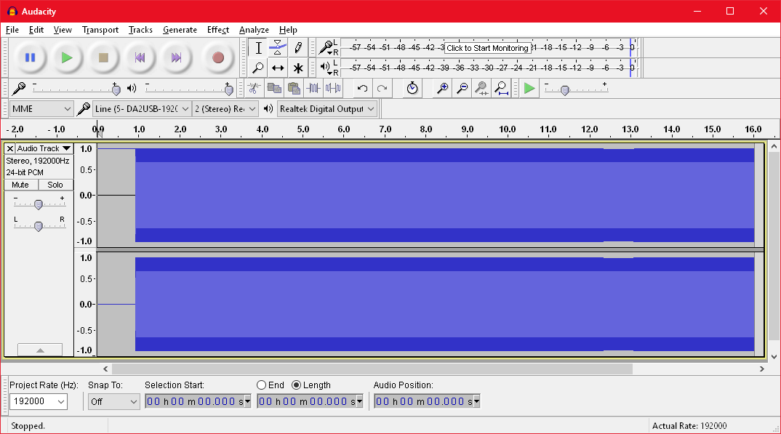Click the Zoom In magnifier icon
The image size is (781, 434).
[x=442, y=89]
